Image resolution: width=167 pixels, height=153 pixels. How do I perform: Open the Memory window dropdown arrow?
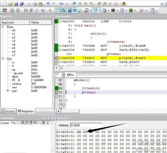tap(99, 10)
